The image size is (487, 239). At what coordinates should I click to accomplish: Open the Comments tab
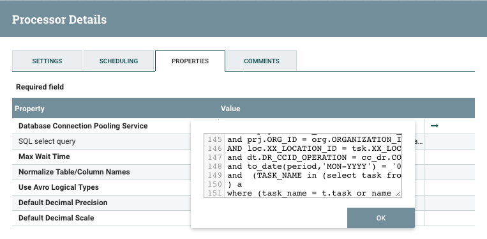[262, 61]
